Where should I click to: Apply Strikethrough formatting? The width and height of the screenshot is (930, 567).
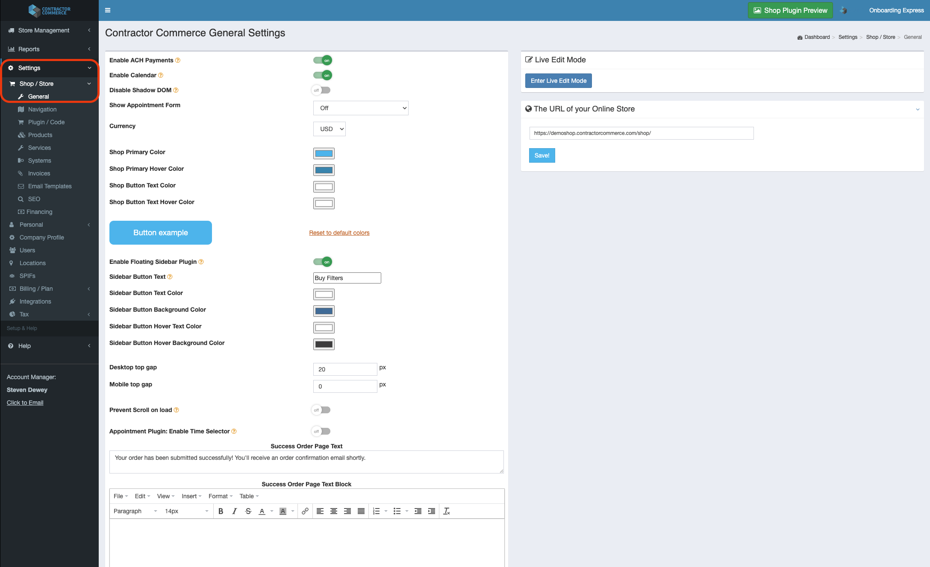(x=248, y=511)
